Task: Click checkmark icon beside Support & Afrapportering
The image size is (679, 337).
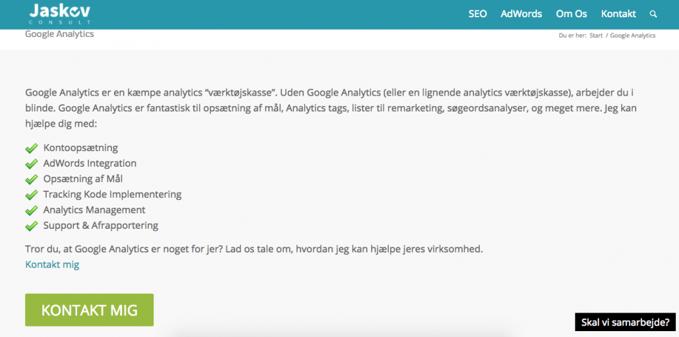Action: tap(32, 226)
